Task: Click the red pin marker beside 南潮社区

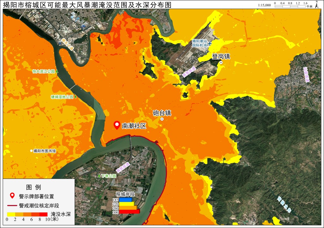Action: (x=117, y=125)
